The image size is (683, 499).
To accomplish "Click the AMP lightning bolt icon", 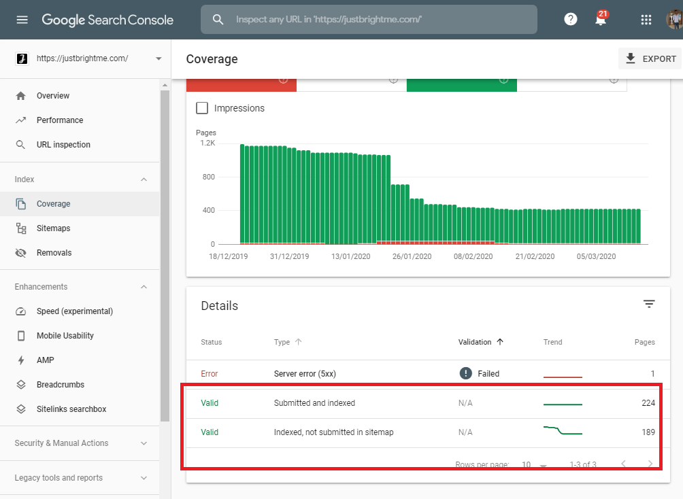I will click(x=20, y=360).
